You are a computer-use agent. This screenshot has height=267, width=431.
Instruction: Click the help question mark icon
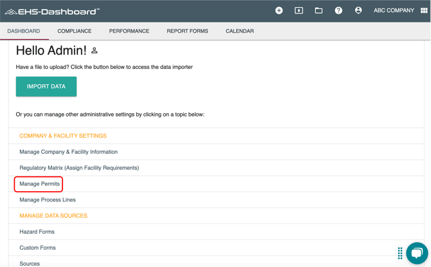point(338,10)
